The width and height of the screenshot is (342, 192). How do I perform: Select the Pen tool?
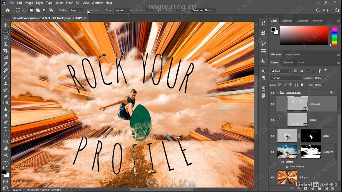pos(6,122)
